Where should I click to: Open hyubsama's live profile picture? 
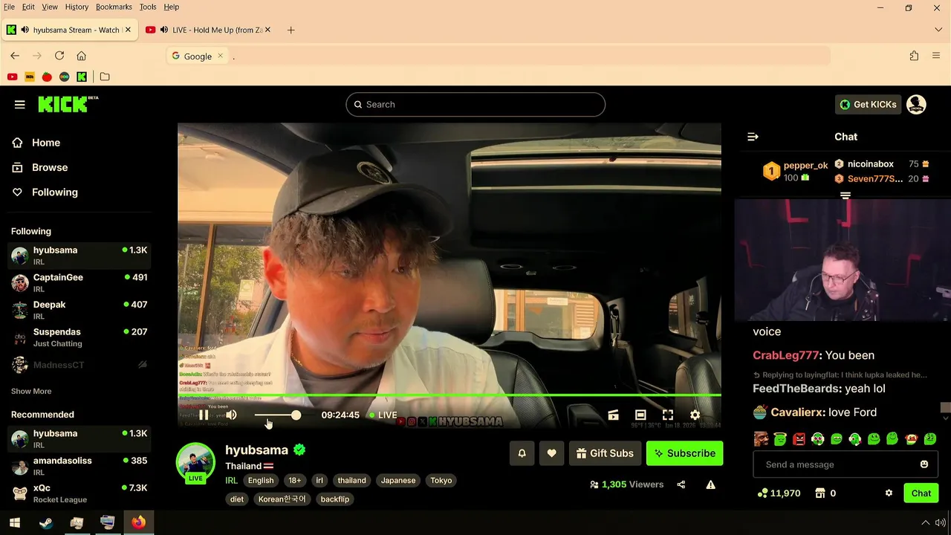pos(195,462)
